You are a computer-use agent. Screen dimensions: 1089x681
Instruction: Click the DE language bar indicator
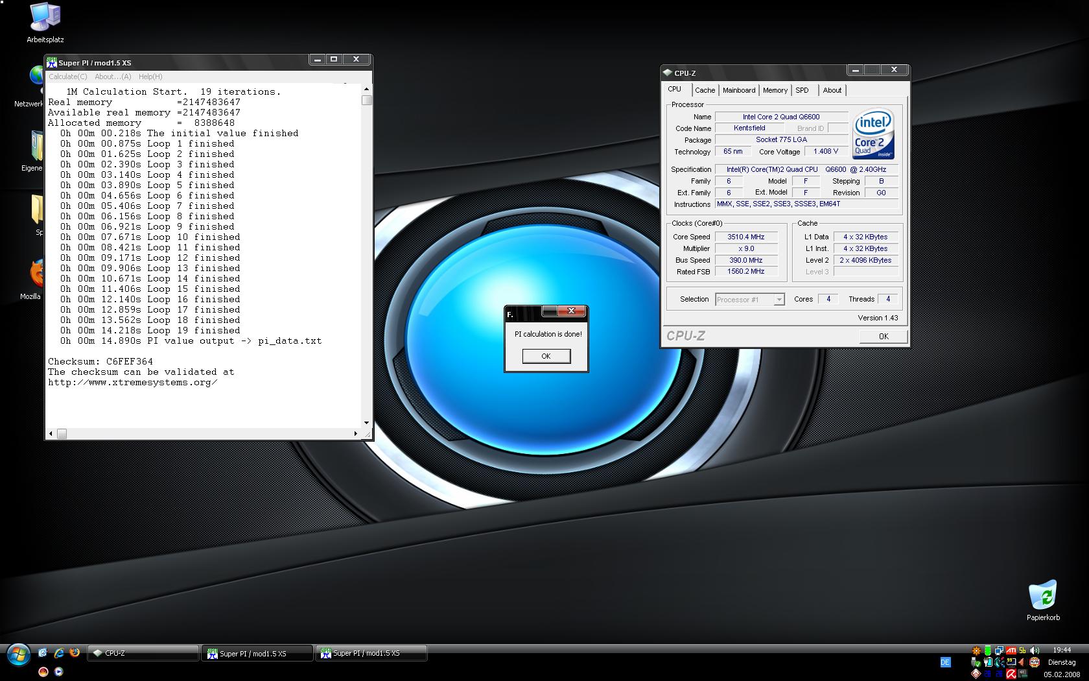(x=945, y=662)
